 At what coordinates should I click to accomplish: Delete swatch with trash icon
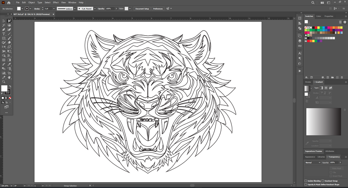coord(342,77)
